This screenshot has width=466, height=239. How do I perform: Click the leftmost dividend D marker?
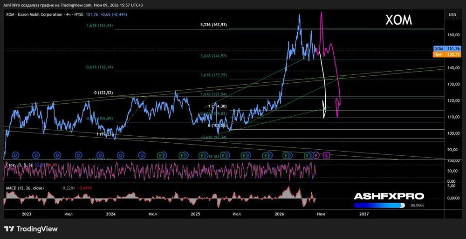[15, 155]
